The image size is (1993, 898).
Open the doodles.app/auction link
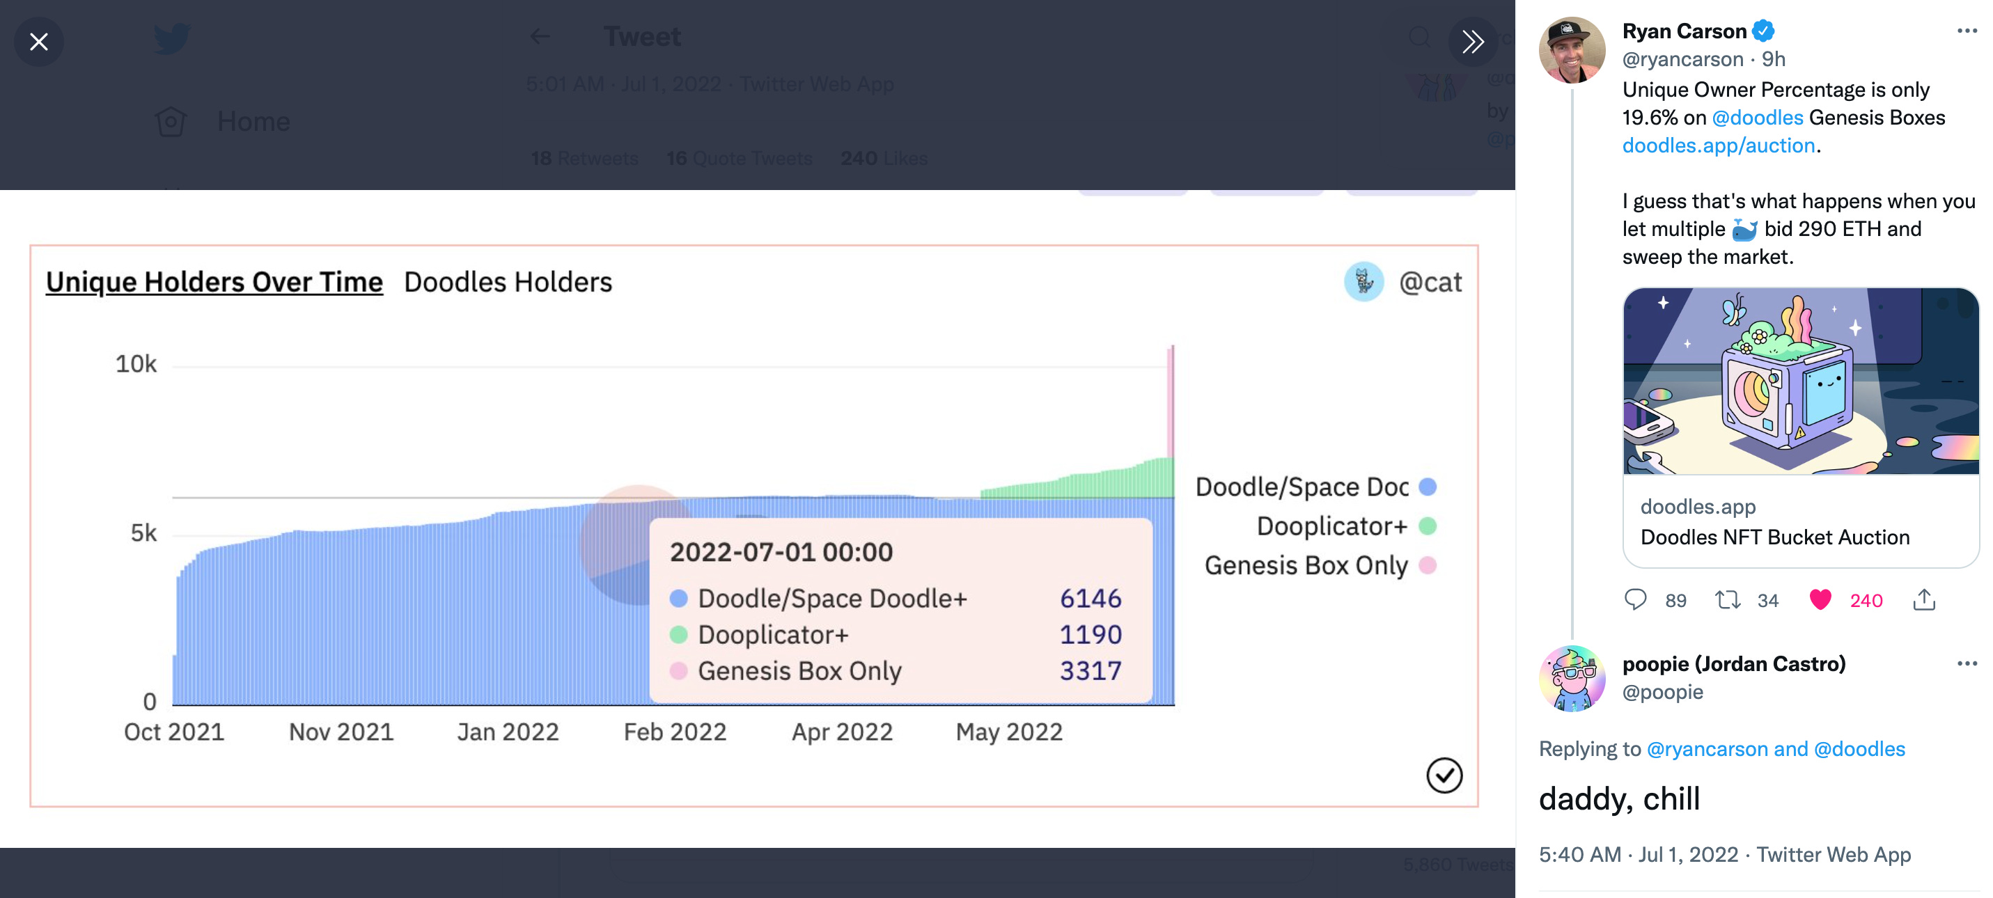[1719, 145]
